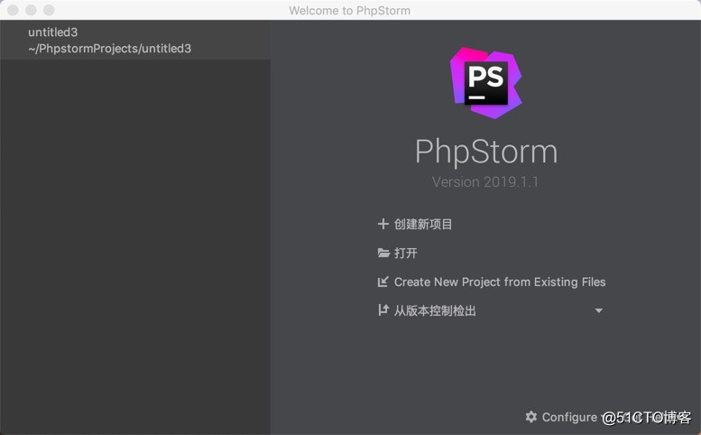
Task: Click the PhpStorm PS logo
Action: pyautogui.click(x=486, y=83)
